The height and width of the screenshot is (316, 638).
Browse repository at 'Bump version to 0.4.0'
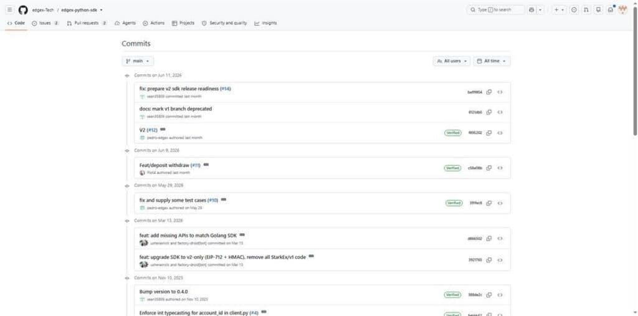(500, 295)
